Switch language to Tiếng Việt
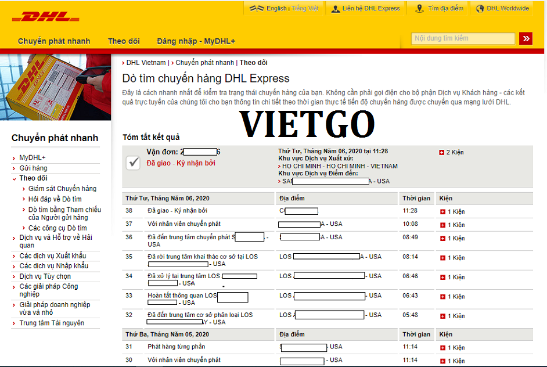 305,9
